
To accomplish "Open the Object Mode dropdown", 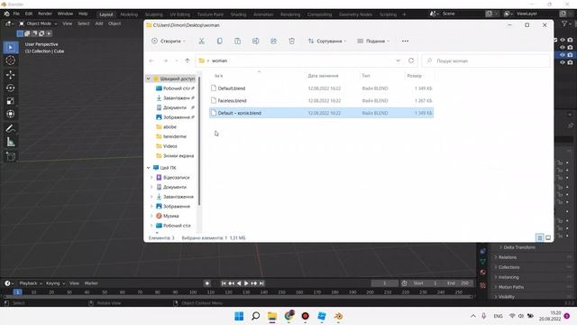I will click(38, 23).
